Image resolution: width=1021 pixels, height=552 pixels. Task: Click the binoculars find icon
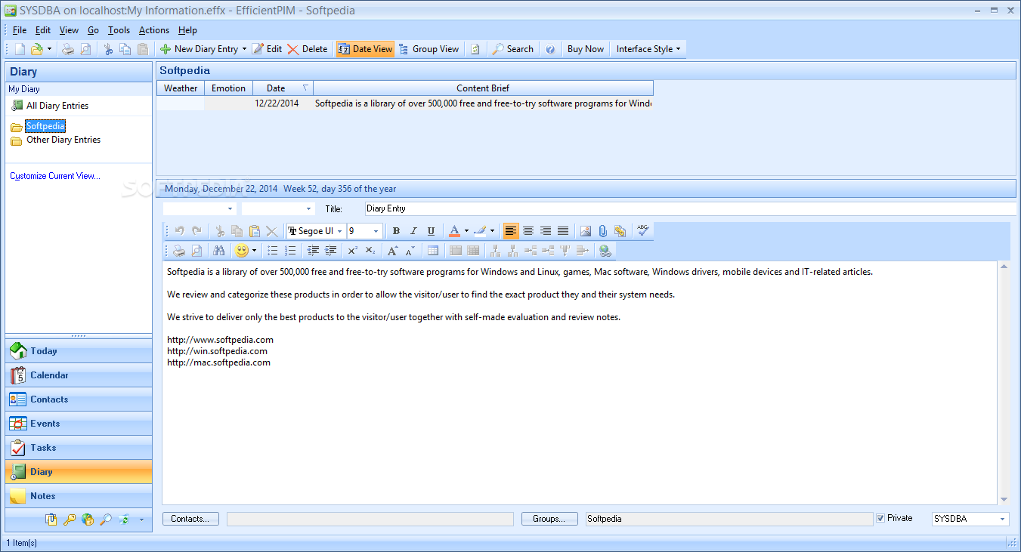point(219,251)
